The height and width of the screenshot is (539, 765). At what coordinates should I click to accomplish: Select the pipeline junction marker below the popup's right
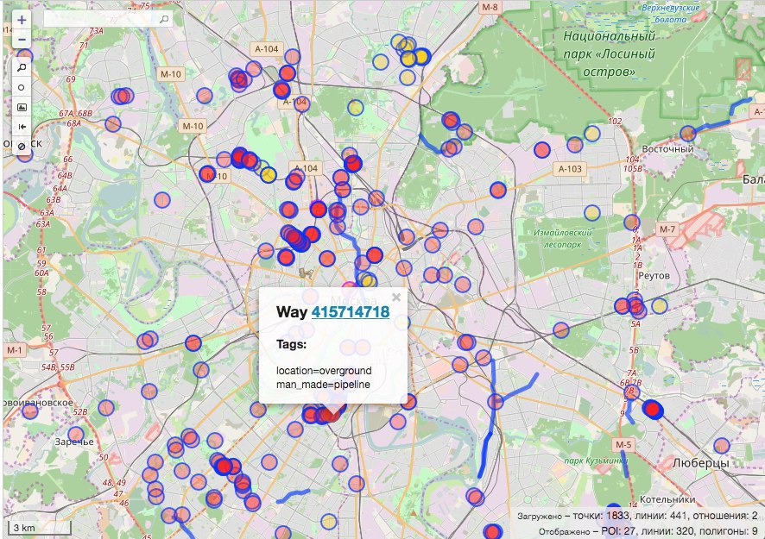496,402
